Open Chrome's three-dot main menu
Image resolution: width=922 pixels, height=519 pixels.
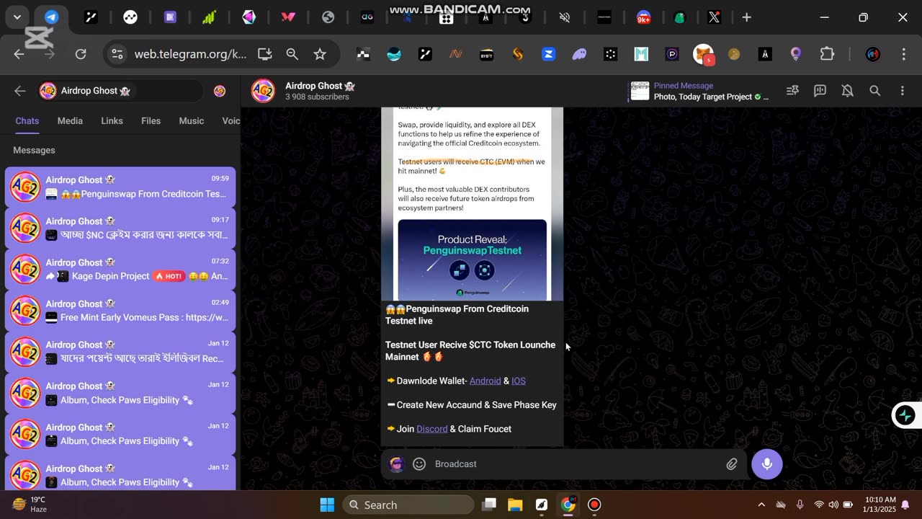(x=903, y=54)
